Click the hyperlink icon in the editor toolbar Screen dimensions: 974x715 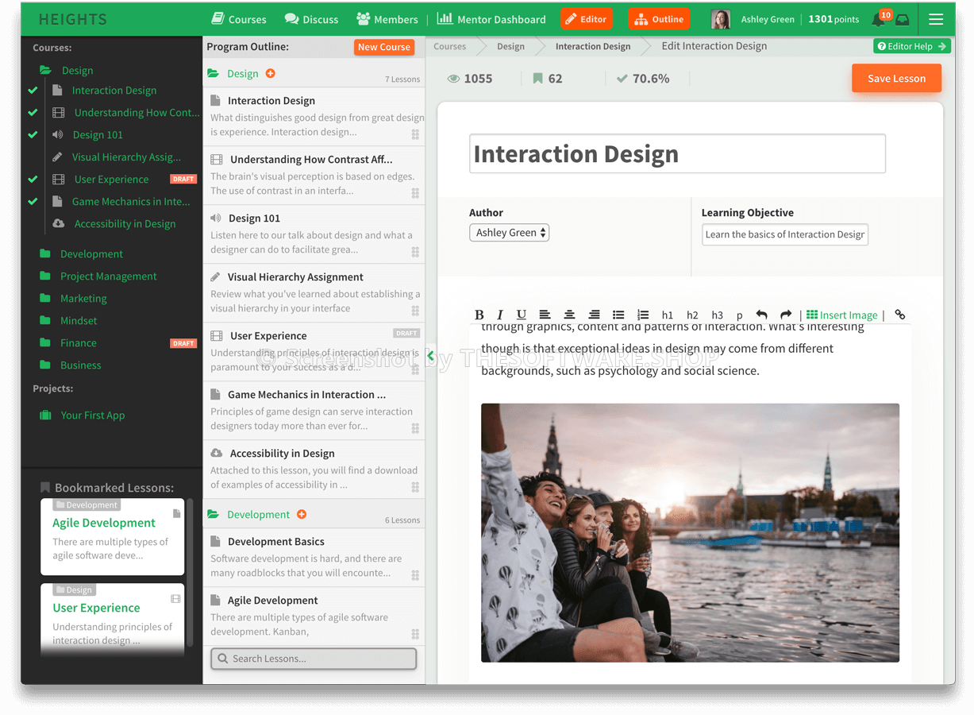point(899,314)
